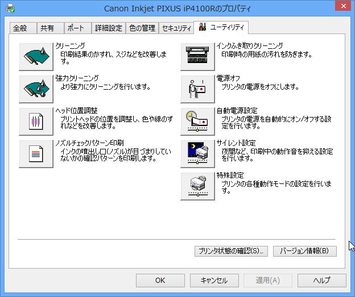This screenshot has height=297, width=355.
Task: Start the クリーニング (Cleaning) icon button
Action: 36,57
